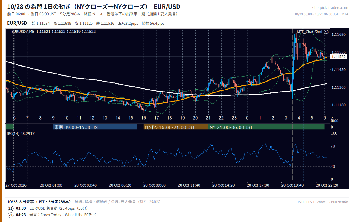354x222 pixels.
Task: Click the 値幅 56.4pips range value
Action: click(x=153, y=23)
